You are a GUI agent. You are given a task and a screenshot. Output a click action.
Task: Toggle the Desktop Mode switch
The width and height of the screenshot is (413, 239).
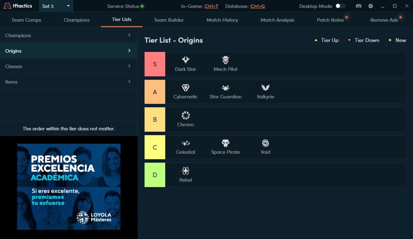pos(341,6)
